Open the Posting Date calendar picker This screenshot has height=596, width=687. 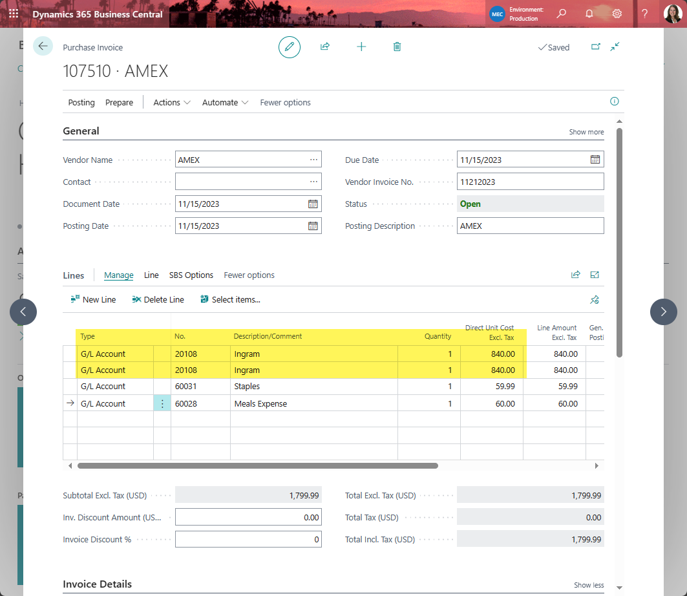(313, 226)
